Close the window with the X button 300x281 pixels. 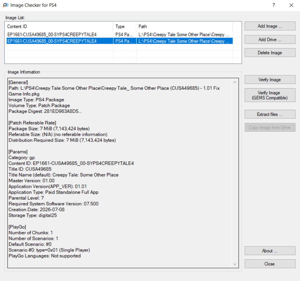click(291, 5)
